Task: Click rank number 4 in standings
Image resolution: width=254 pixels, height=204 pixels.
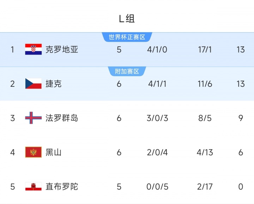Action: point(13,152)
